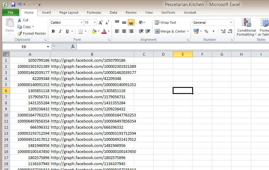Click Decrease Indent icon
This screenshot has height=170, width=269.
pyautogui.click(x=141, y=31)
